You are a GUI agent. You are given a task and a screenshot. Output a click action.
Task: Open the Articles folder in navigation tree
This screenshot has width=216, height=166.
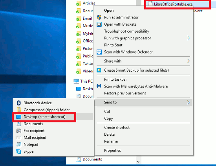point(89,3)
